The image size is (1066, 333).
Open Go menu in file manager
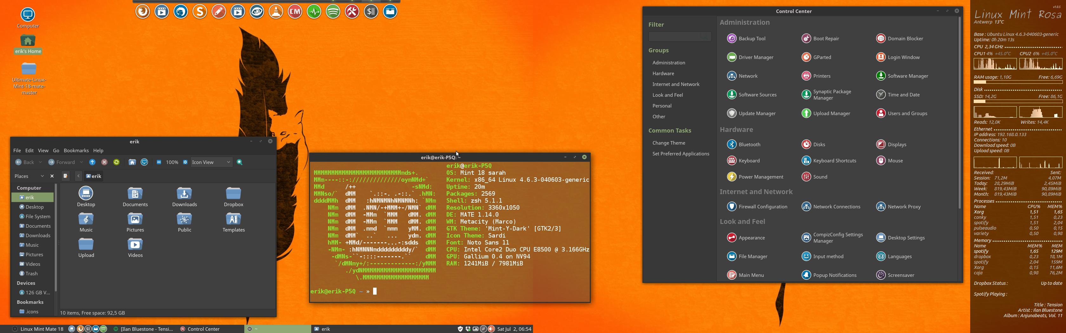point(56,151)
